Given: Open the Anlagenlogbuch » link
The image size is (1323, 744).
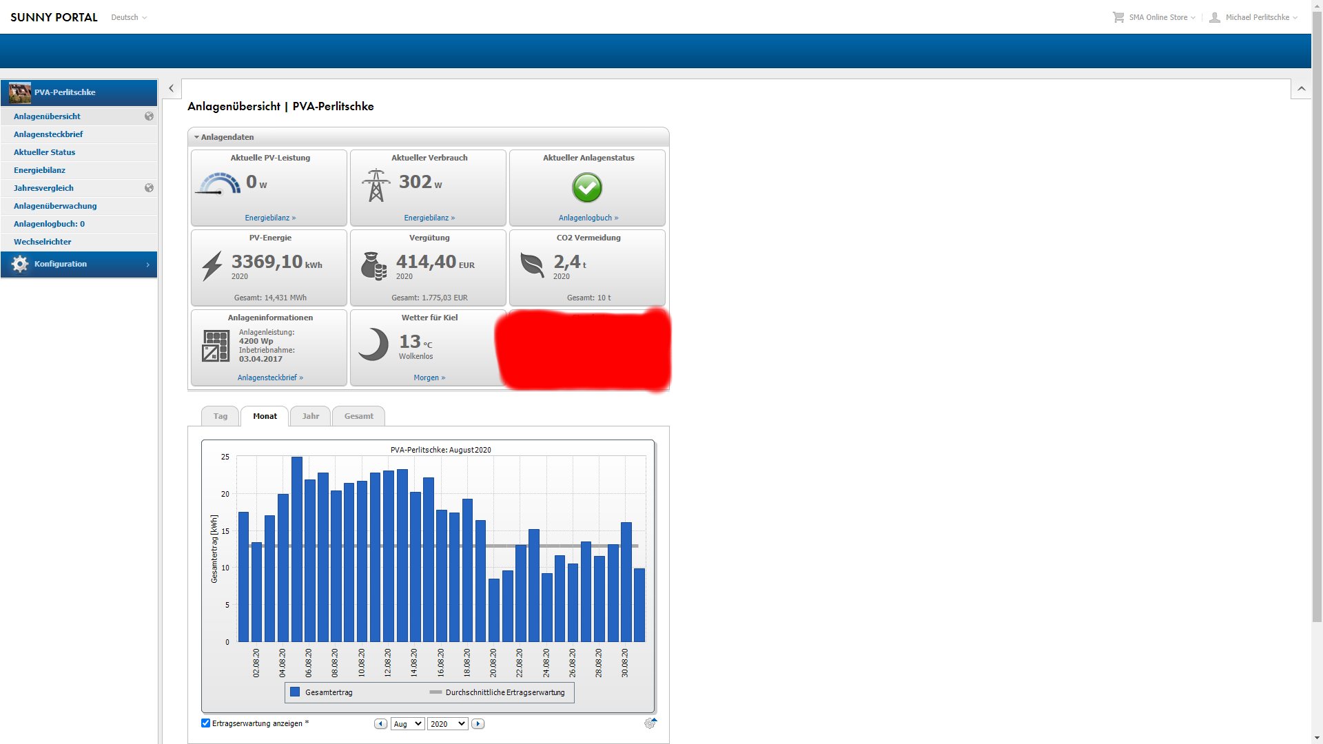Looking at the screenshot, I should click(588, 218).
